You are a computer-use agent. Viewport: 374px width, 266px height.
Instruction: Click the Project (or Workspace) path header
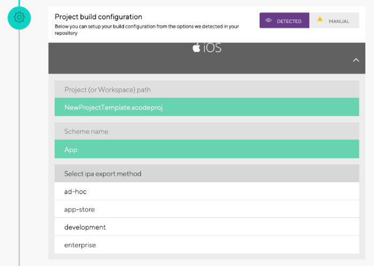pyautogui.click(x=207, y=89)
